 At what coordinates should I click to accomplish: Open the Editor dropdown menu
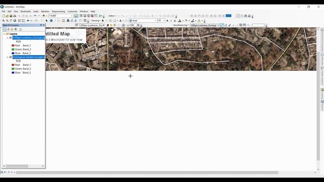pos(112,16)
